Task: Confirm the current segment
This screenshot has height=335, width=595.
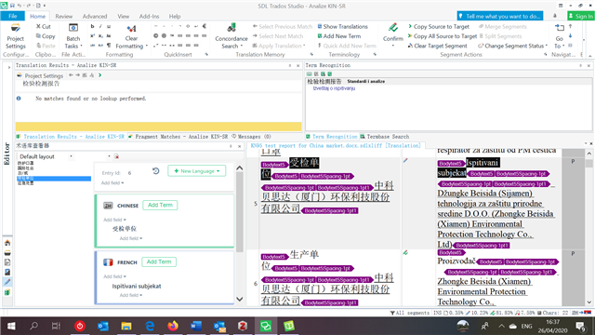Action: pos(392,32)
